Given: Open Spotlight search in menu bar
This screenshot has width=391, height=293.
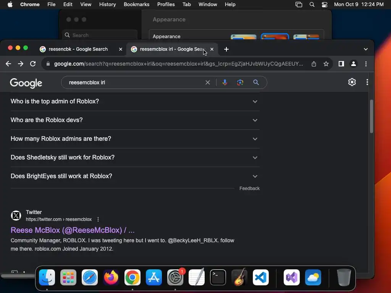Looking at the screenshot, I should pos(312,5).
